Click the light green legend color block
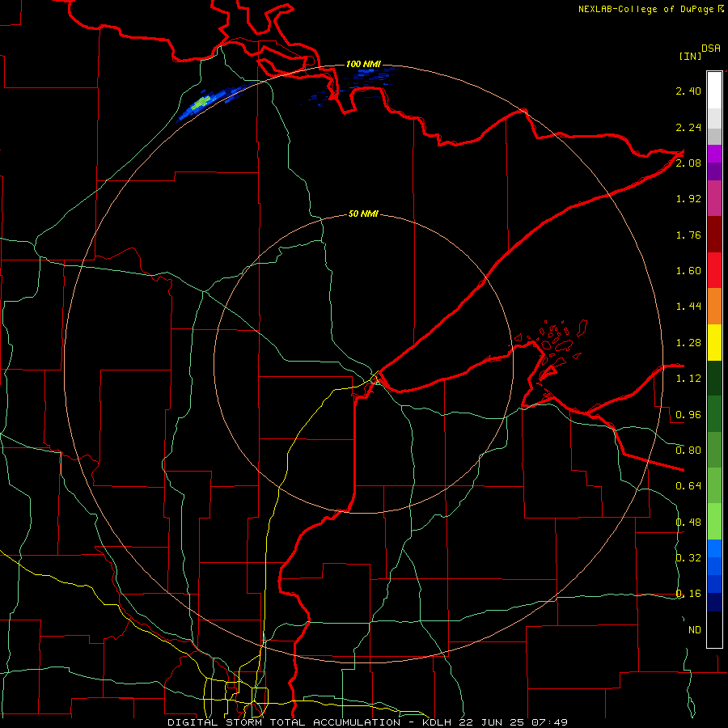 [714, 522]
